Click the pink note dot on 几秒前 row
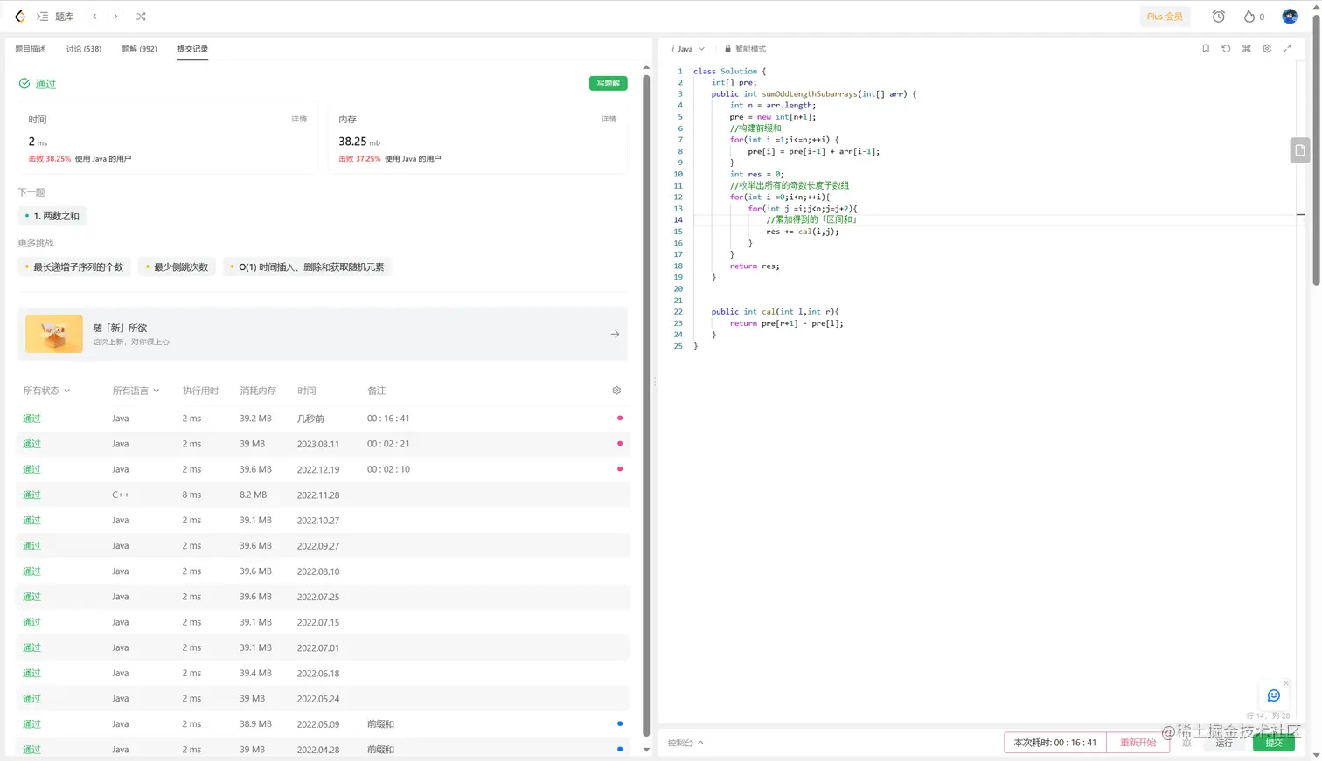This screenshot has height=761, width=1322. [x=620, y=419]
